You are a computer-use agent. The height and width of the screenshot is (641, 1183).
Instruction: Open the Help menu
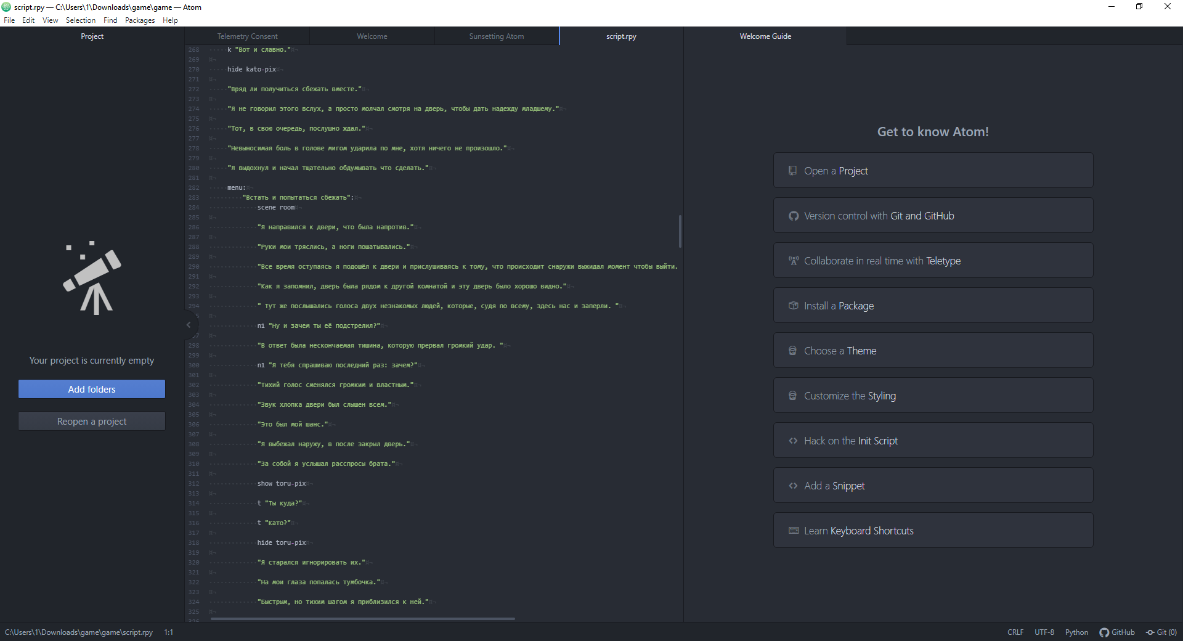[170, 20]
